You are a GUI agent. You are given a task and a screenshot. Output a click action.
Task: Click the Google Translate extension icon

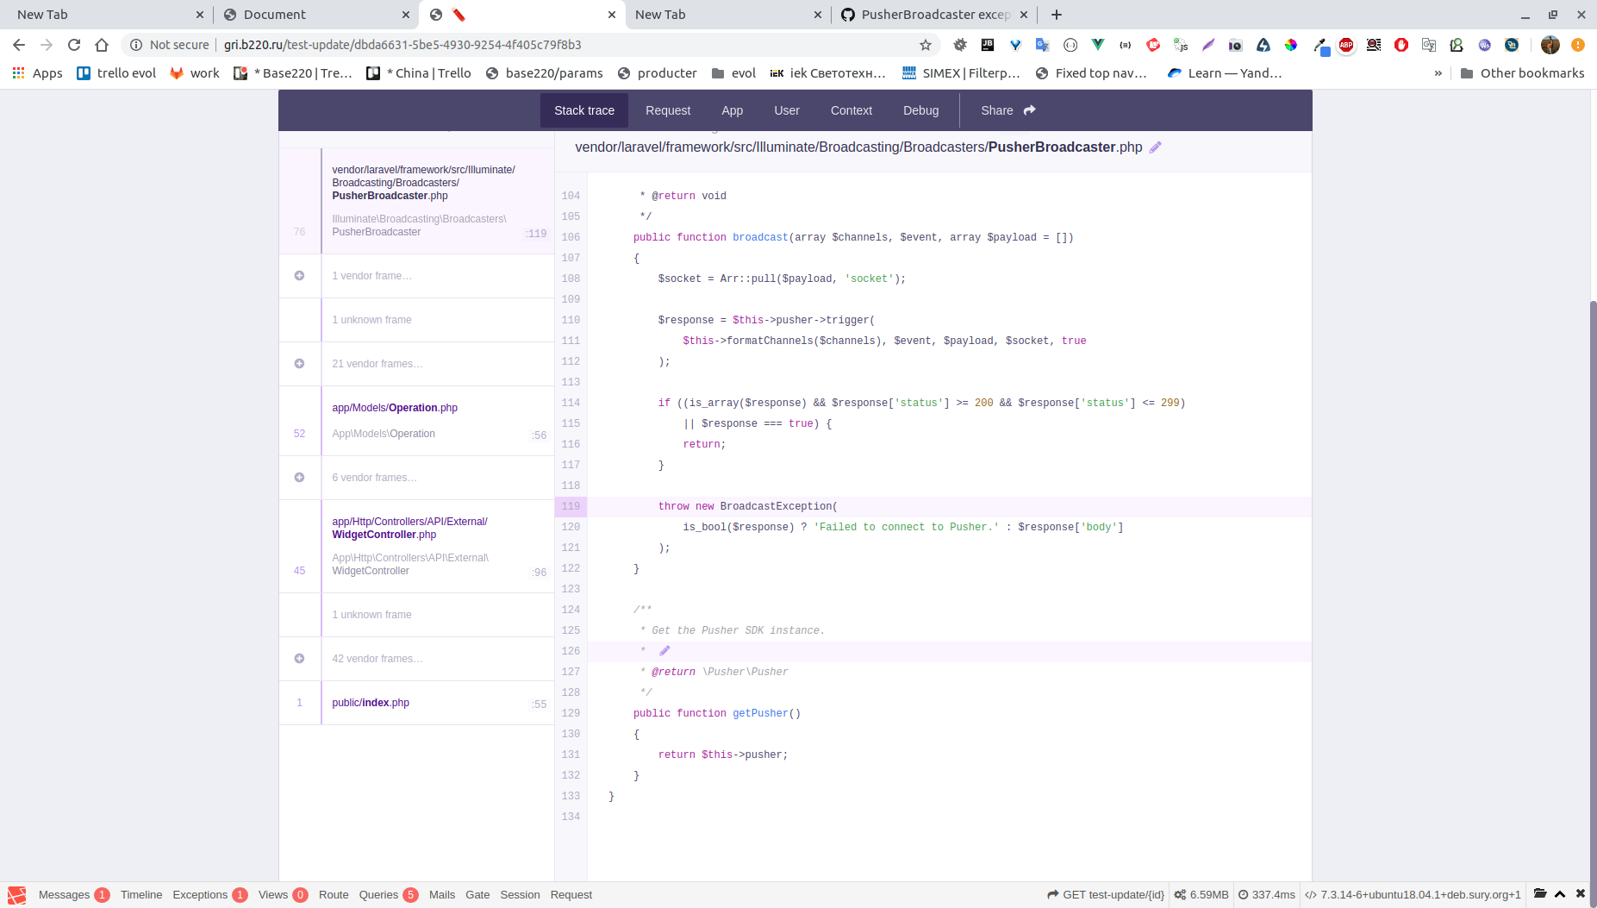(x=1043, y=45)
